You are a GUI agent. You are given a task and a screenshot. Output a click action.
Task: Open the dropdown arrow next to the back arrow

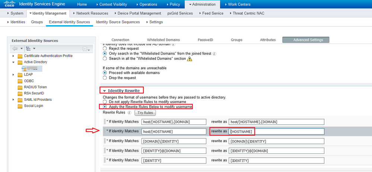coord(21,49)
